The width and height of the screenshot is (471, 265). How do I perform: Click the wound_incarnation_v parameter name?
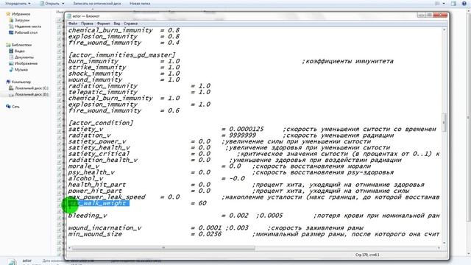coord(105,227)
